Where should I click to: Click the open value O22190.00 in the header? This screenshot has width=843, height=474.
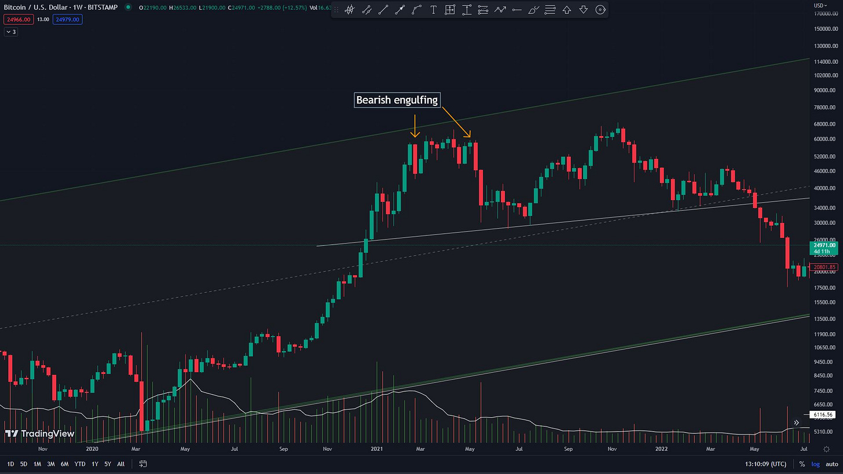point(153,8)
